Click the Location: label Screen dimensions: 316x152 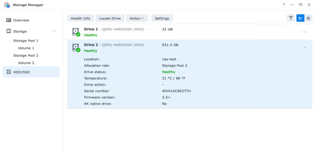pos(92,59)
